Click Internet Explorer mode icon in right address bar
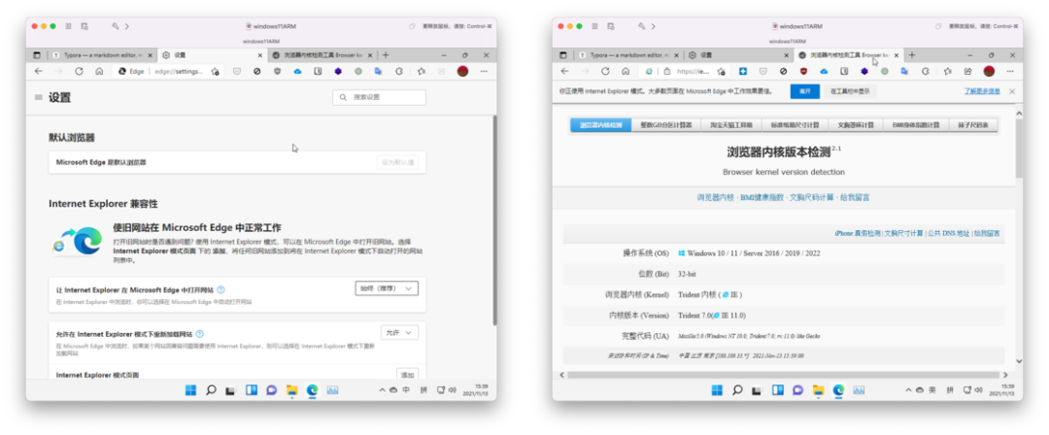 click(x=648, y=71)
